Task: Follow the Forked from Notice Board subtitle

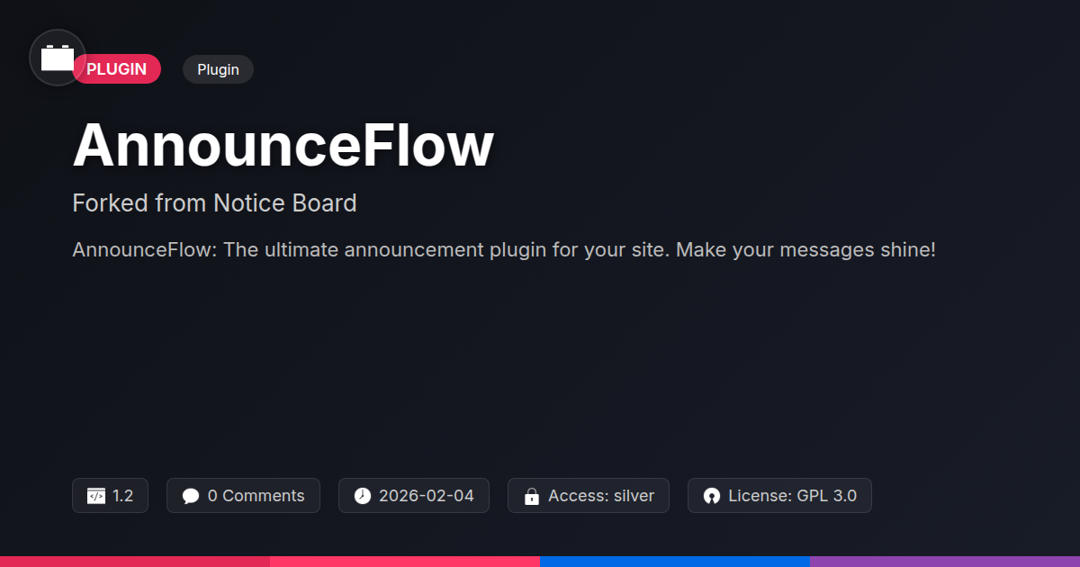Action: click(214, 203)
